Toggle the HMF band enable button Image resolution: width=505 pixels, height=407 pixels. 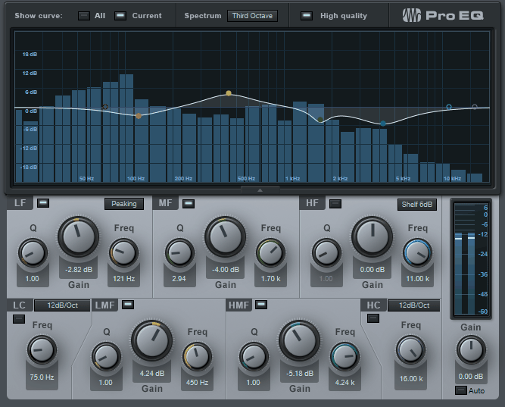click(261, 305)
